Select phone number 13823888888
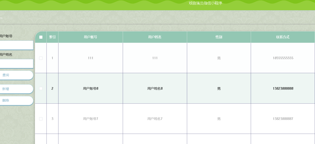The height and width of the screenshot is (144, 315). click(283, 88)
